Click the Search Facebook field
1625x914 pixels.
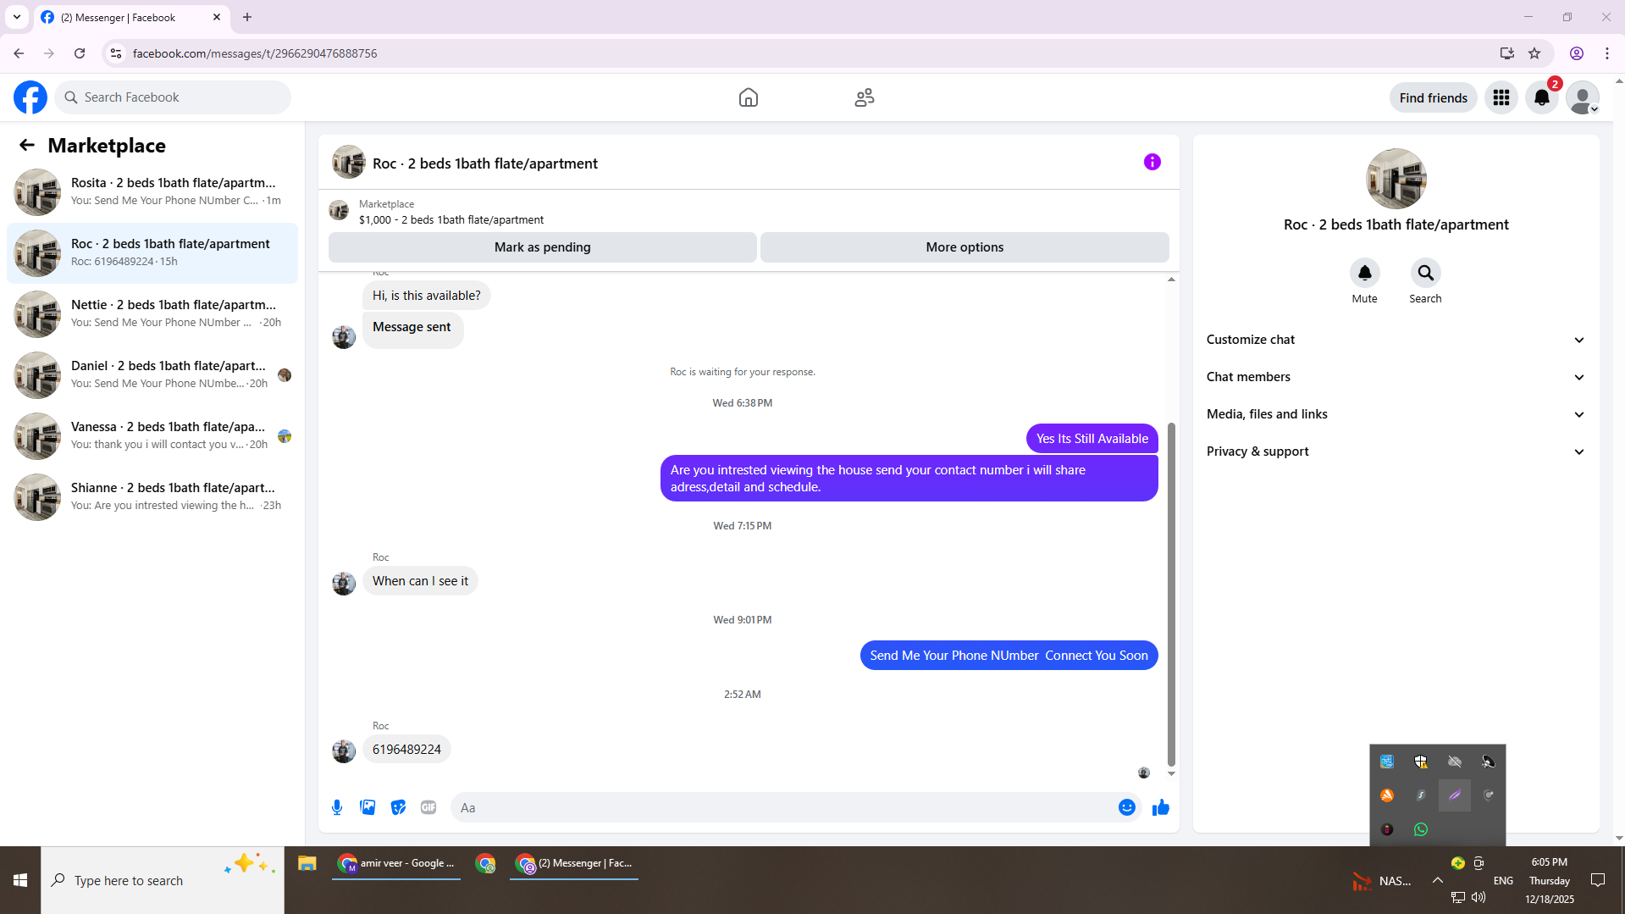coord(173,97)
